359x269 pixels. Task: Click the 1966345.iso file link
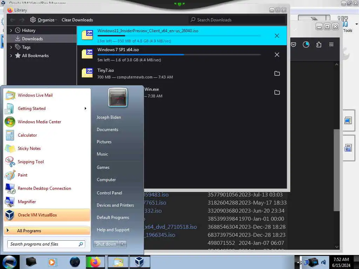point(160,235)
